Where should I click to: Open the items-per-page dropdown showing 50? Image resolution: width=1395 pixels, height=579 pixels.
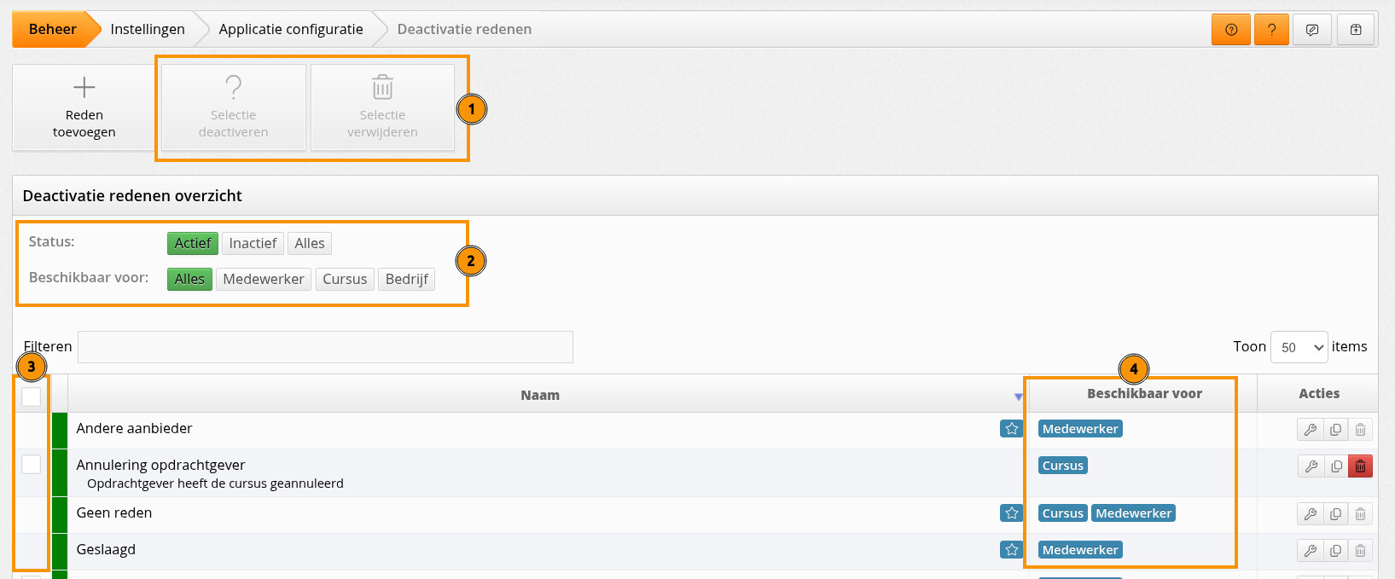click(1299, 347)
